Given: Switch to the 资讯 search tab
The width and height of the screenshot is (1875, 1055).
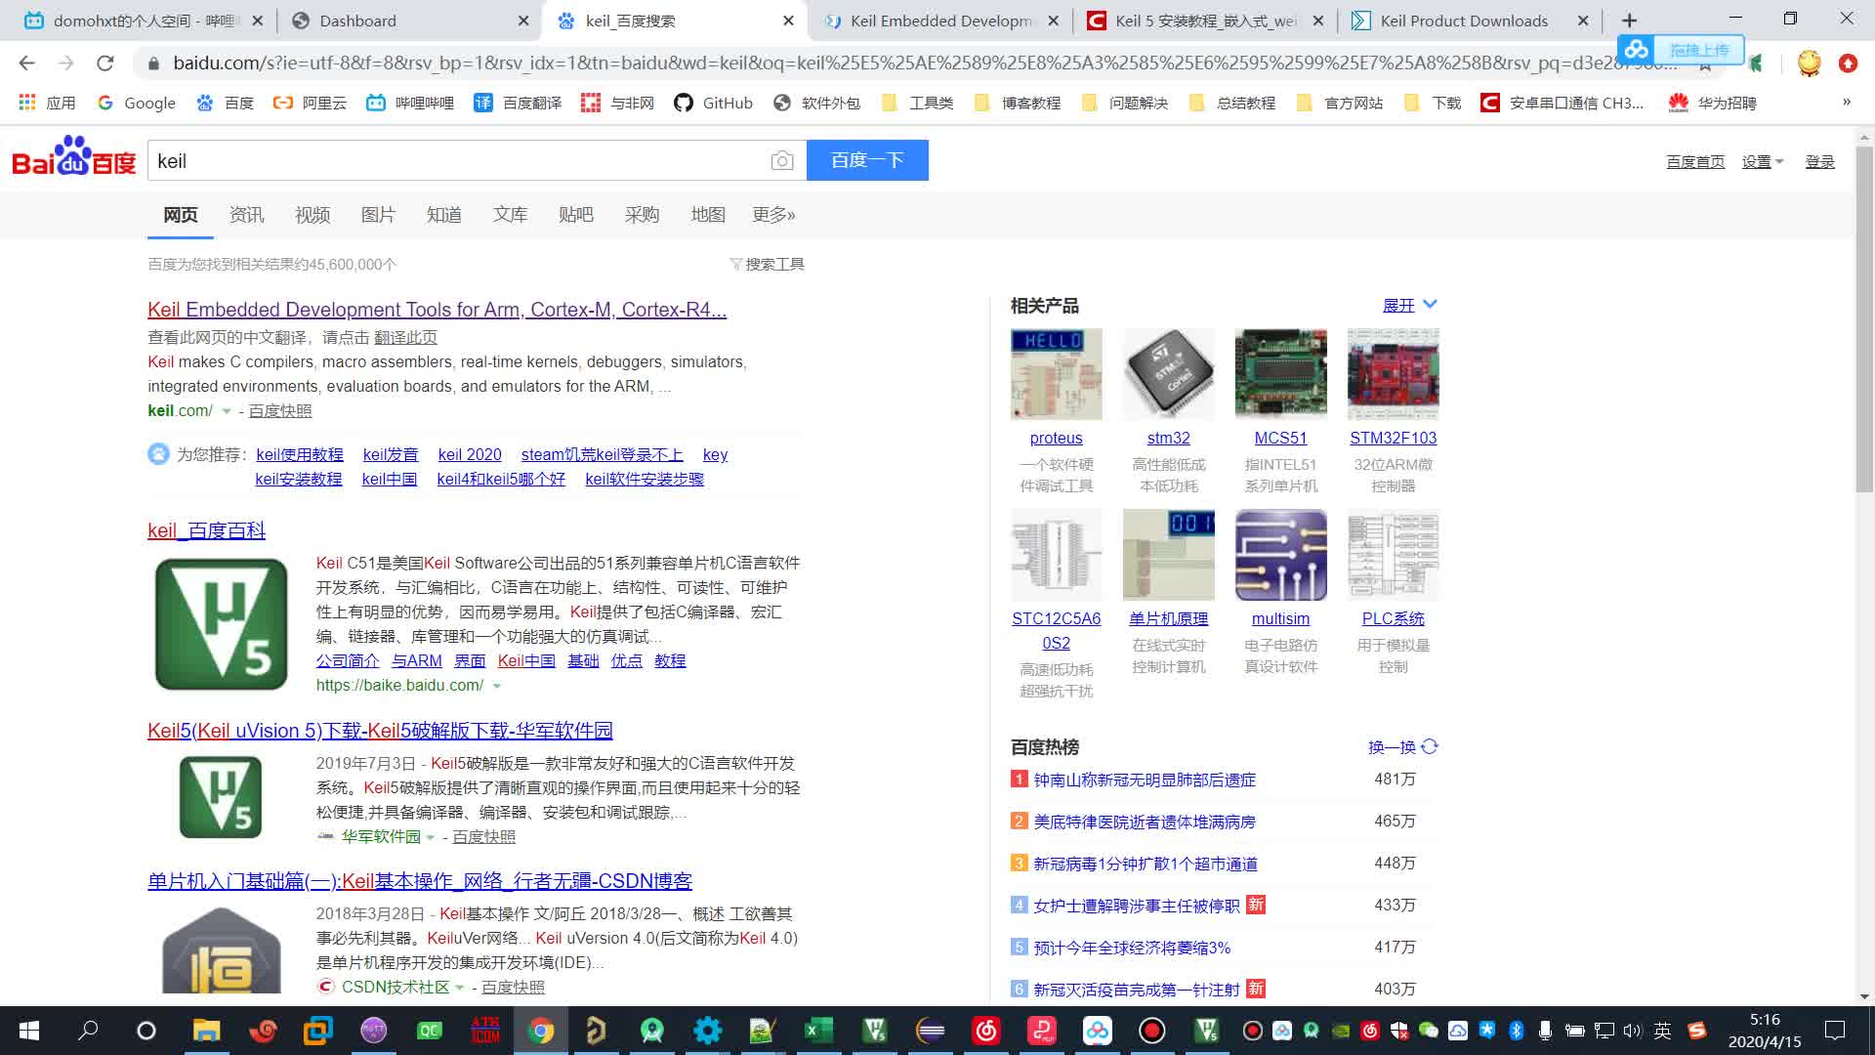Looking at the screenshot, I should 246,214.
